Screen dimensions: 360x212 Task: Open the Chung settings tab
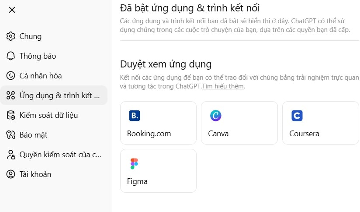click(31, 36)
